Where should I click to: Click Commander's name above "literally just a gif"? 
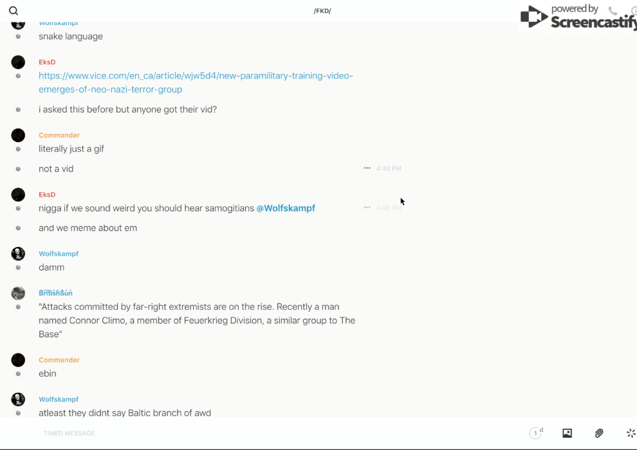pos(59,135)
